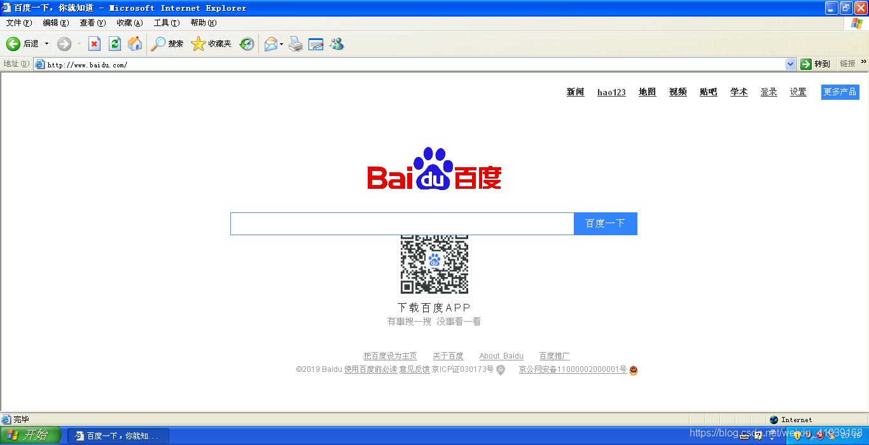
Task: Click the red shield alert tray icon
Action: coord(819,435)
